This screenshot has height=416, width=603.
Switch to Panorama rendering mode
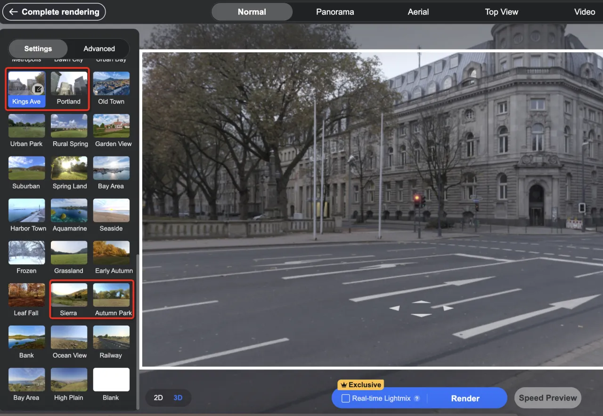click(x=335, y=12)
